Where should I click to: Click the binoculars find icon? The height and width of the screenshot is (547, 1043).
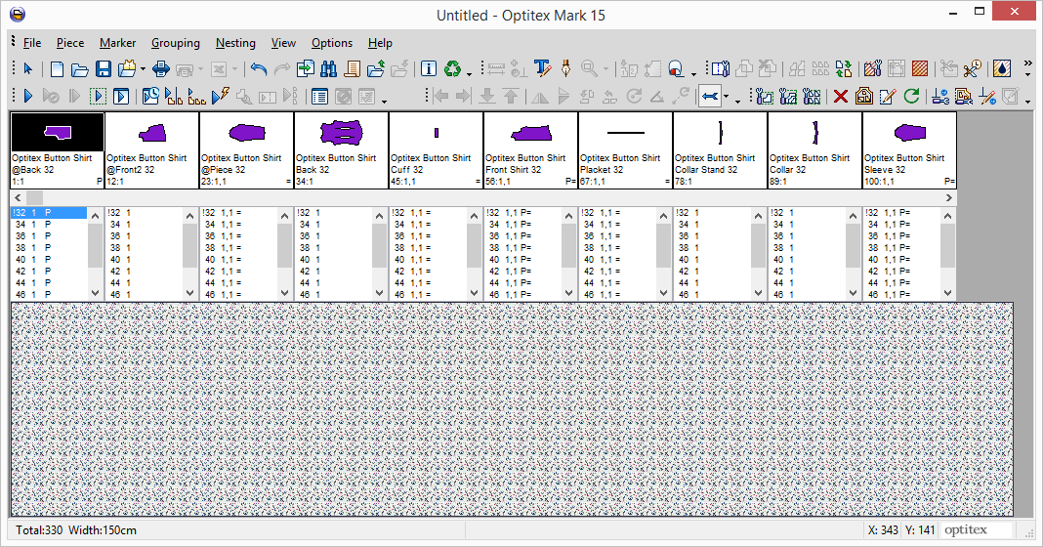[x=328, y=68]
